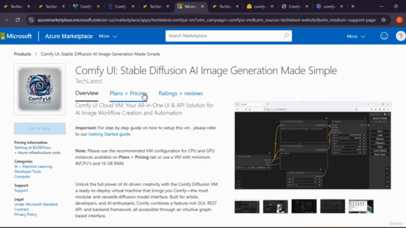Switch to the Overview tab
The image size is (406, 228).
tap(87, 93)
